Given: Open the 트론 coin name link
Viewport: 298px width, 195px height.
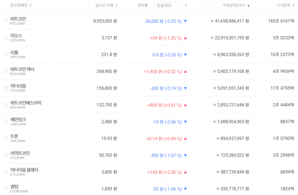Looking at the screenshot, I should pos(14,136).
